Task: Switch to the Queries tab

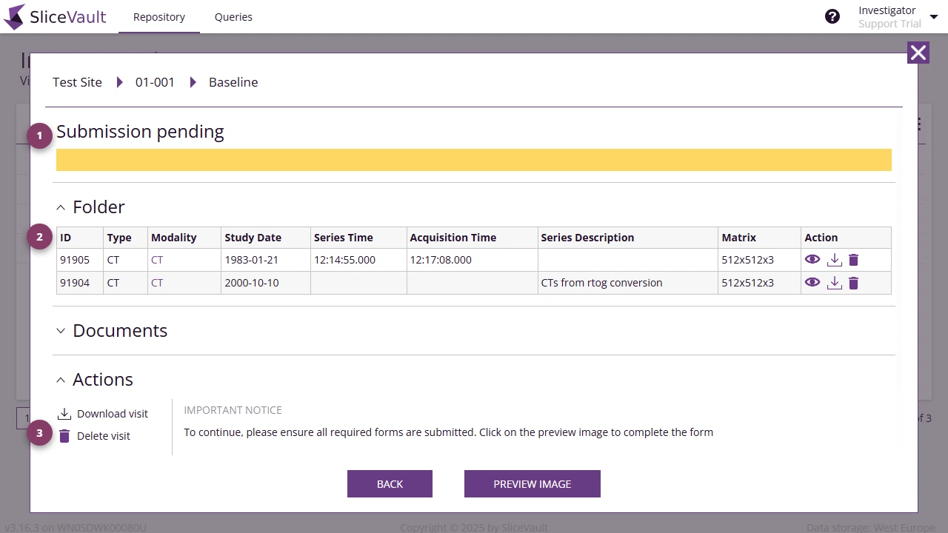Action: pyautogui.click(x=233, y=16)
